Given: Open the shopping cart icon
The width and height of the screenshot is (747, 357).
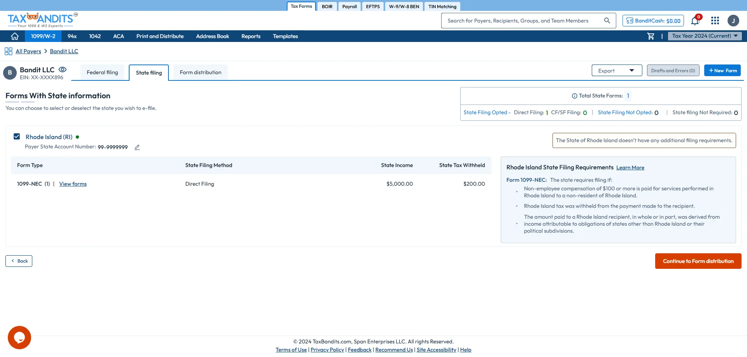Looking at the screenshot, I should coord(651,36).
